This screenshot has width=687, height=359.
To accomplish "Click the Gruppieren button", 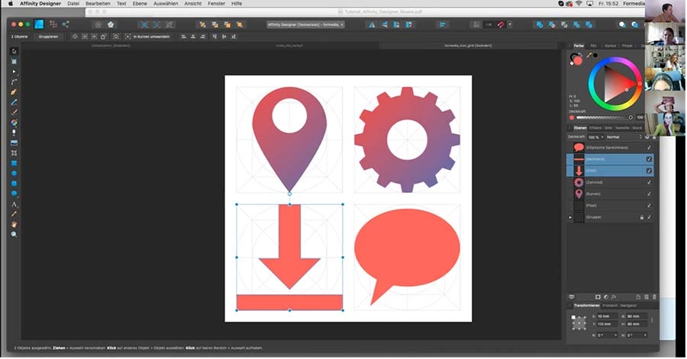I will (48, 36).
